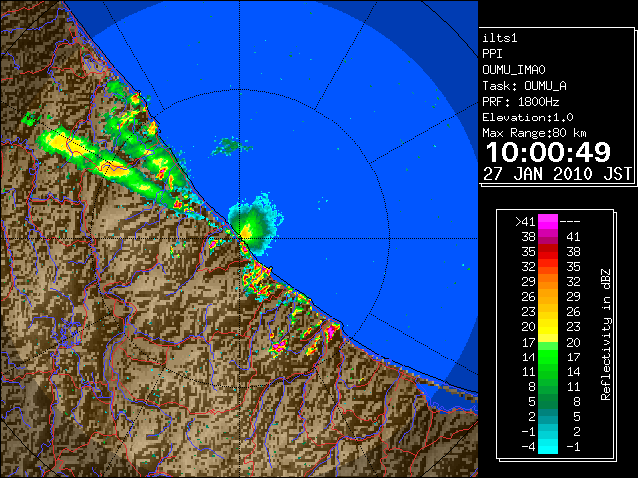
Task: Select the "PPI" scan type text
Action: [492, 54]
